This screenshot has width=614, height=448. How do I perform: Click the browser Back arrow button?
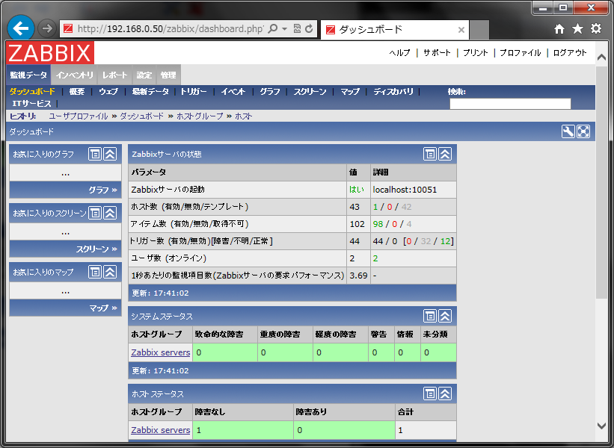tap(21, 28)
